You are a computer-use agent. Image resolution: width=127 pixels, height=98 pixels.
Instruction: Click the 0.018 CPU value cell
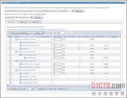click(92, 39)
